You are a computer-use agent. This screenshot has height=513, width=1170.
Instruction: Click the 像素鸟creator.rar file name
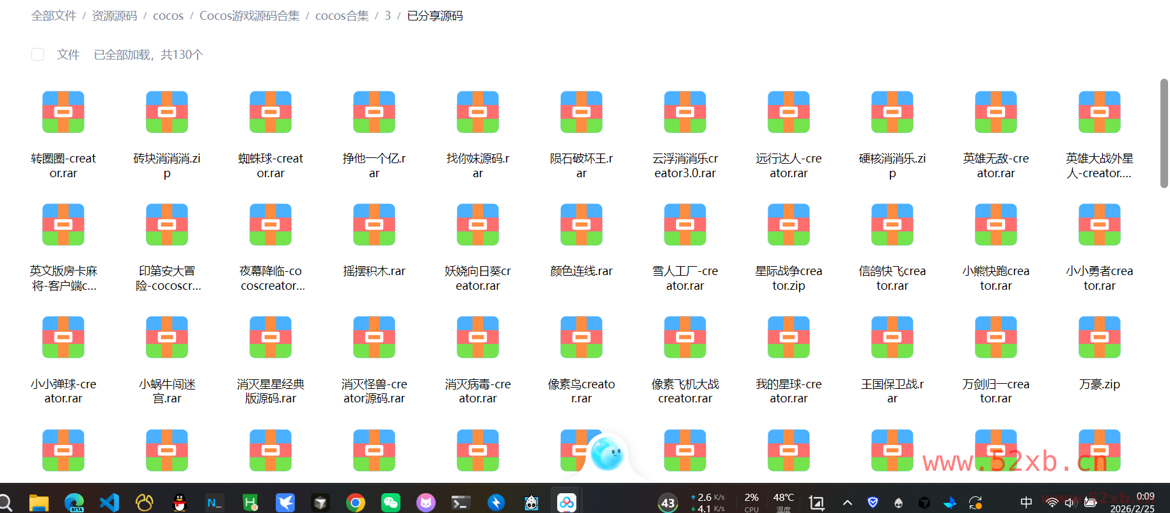point(581,391)
